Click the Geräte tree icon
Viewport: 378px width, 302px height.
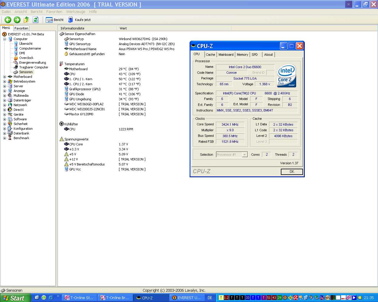[x=10, y=114]
